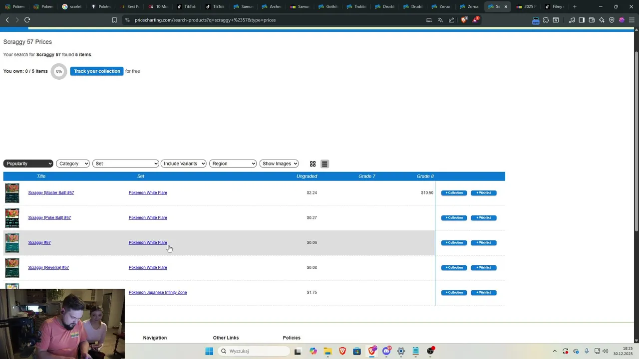Click the $10.50 Grade 8 price
This screenshot has width=639, height=359.
[x=427, y=193]
